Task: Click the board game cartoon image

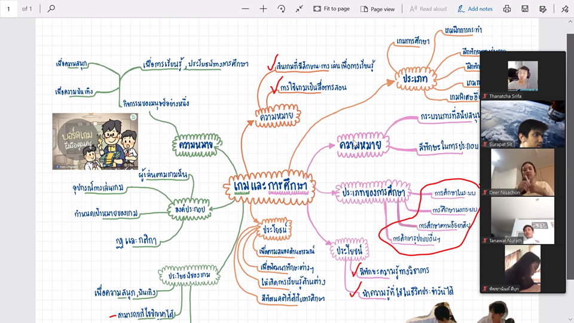Action: pyautogui.click(x=94, y=141)
